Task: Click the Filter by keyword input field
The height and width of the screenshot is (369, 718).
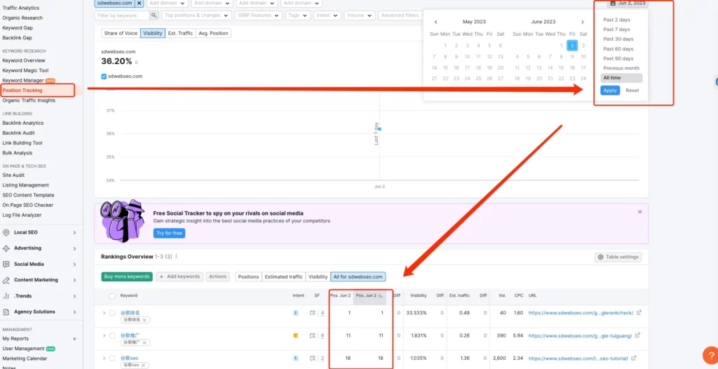Action: point(122,15)
